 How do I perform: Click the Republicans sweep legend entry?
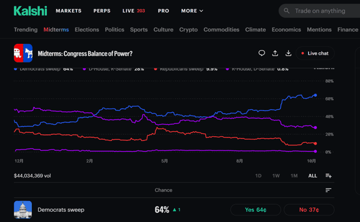click(185, 69)
